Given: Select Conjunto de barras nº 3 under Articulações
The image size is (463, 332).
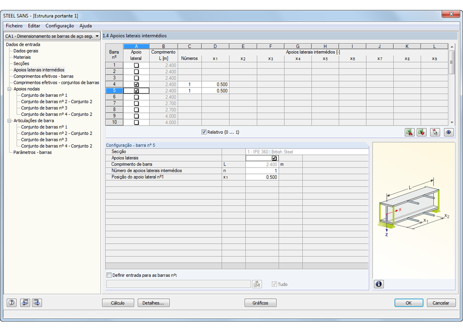Looking at the screenshot, I should [x=44, y=140].
